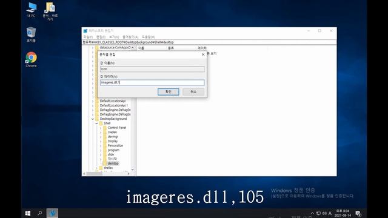Open the network icon in system tray
This screenshot has width=388, height=218.
click(x=318, y=213)
